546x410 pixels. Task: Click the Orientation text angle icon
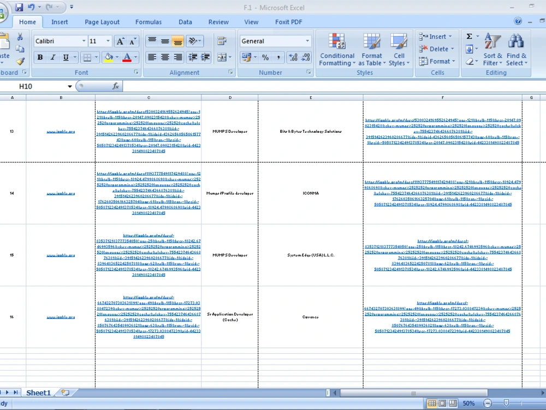click(193, 41)
